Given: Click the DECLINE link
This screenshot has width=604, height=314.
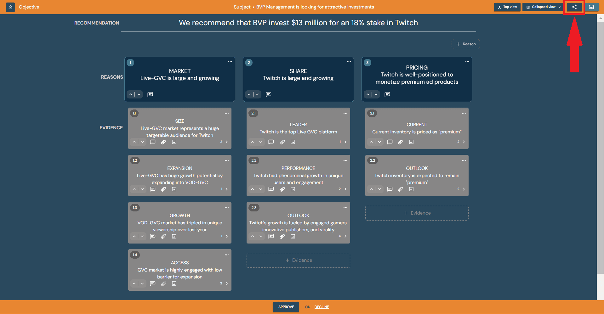Looking at the screenshot, I should pyautogui.click(x=322, y=307).
